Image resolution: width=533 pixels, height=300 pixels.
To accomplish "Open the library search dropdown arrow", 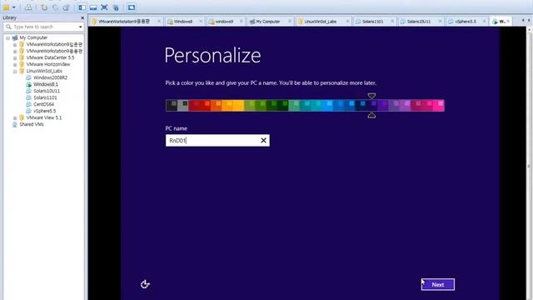I will click(x=80, y=27).
